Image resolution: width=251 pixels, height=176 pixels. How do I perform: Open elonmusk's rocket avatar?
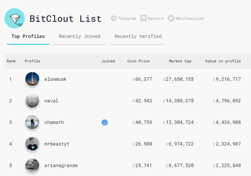pos(32,79)
